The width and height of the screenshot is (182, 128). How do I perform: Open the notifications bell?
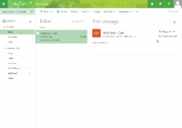(x=152, y=4)
